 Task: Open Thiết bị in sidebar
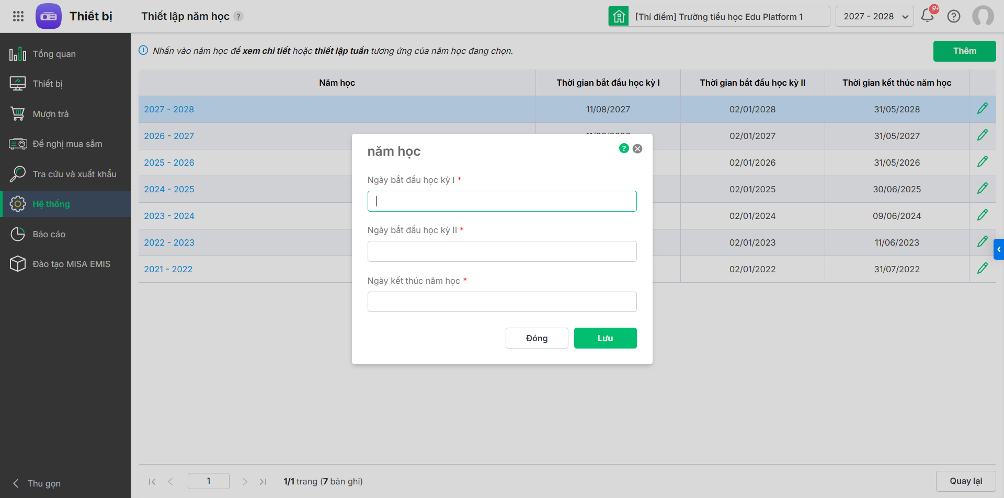(x=65, y=84)
